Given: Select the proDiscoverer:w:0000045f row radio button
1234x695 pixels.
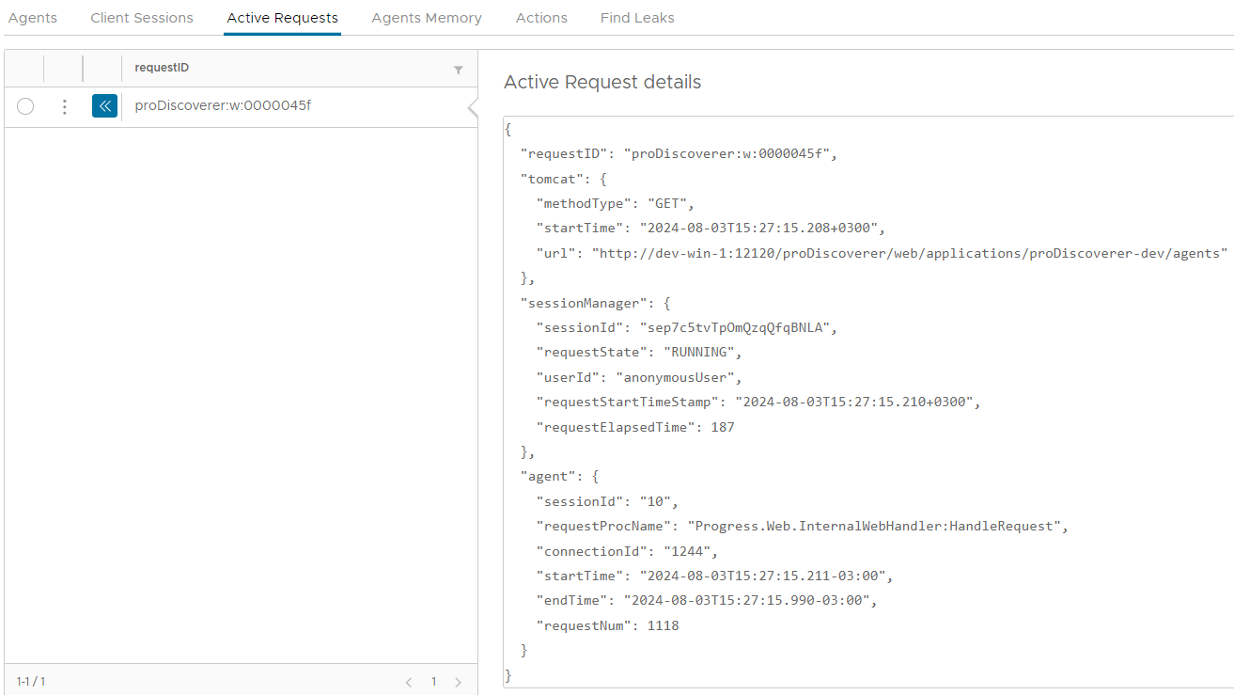Looking at the screenshot, I should (x=25, y=106).
